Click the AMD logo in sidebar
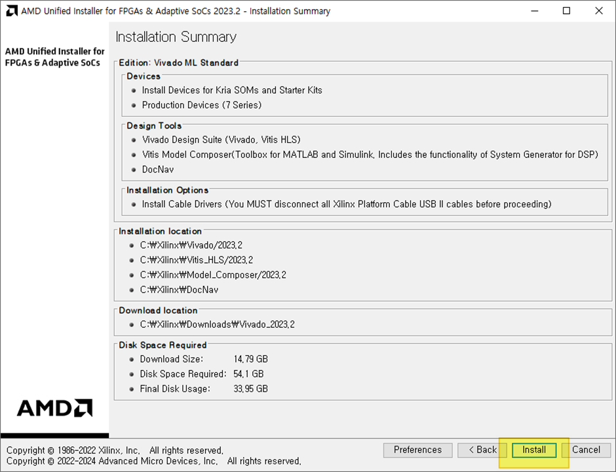Viewport: 616px width, 472px height. coord(54,408)
